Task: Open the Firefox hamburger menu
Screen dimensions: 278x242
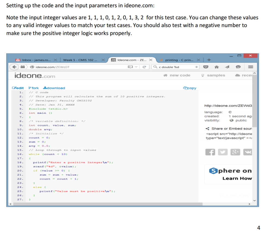Action: (x=251, y=67)
